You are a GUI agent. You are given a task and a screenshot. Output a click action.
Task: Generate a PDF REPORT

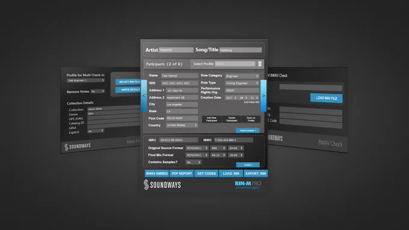182,174
